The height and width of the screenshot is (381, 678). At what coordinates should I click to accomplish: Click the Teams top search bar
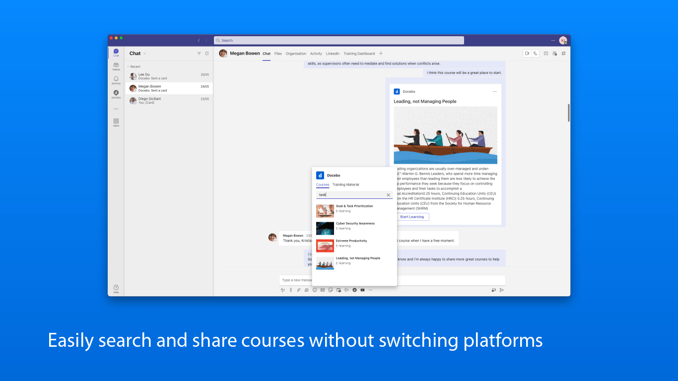(x=339, y=40)
